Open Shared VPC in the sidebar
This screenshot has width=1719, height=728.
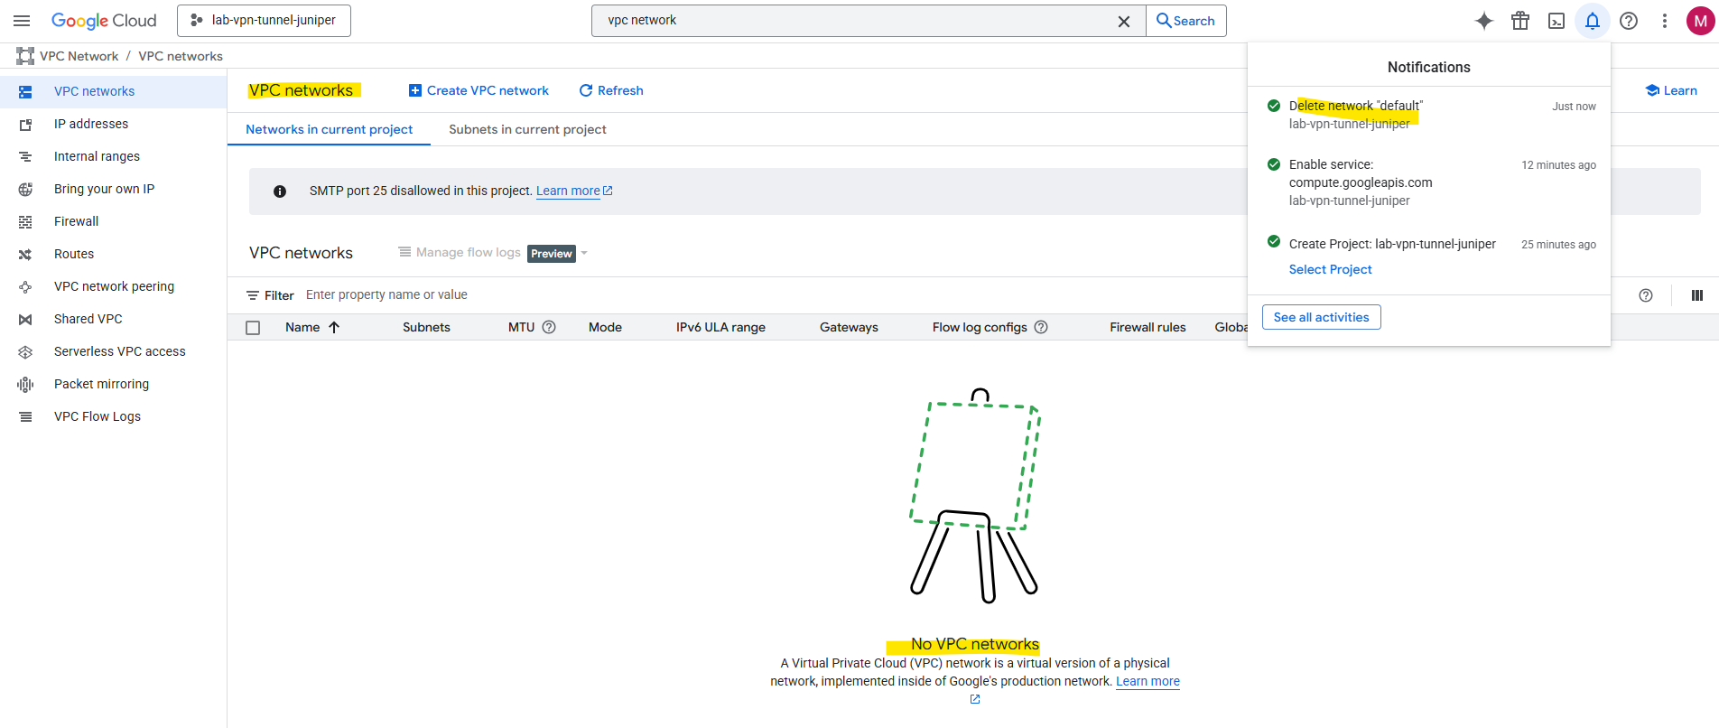coord(113,319)
